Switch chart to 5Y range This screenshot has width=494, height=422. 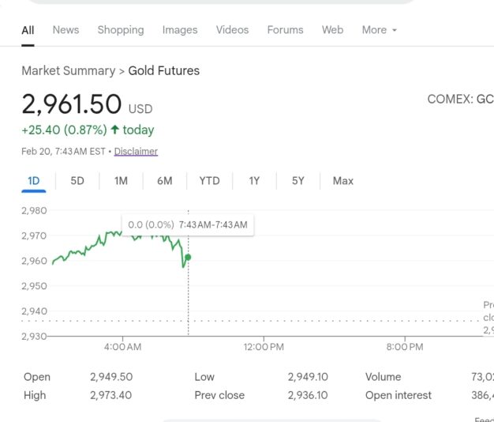[298, 181]
